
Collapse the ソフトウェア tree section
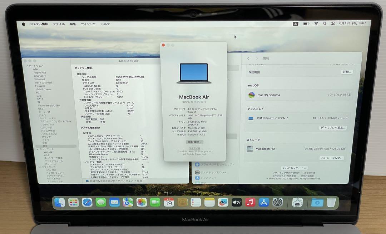coord(40,167)
